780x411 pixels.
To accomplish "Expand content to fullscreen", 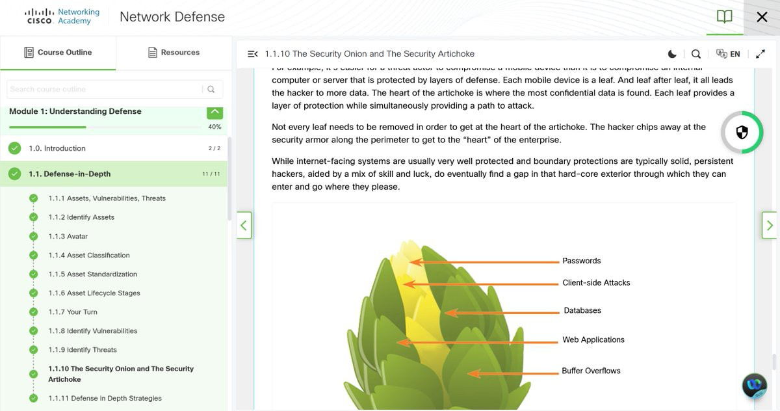I will point(760,54).
